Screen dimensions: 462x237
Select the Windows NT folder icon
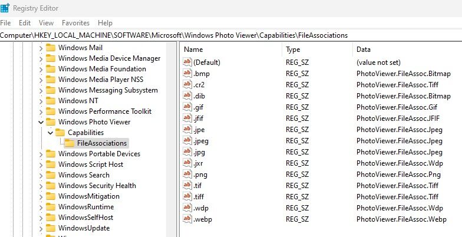coord(51,101)
